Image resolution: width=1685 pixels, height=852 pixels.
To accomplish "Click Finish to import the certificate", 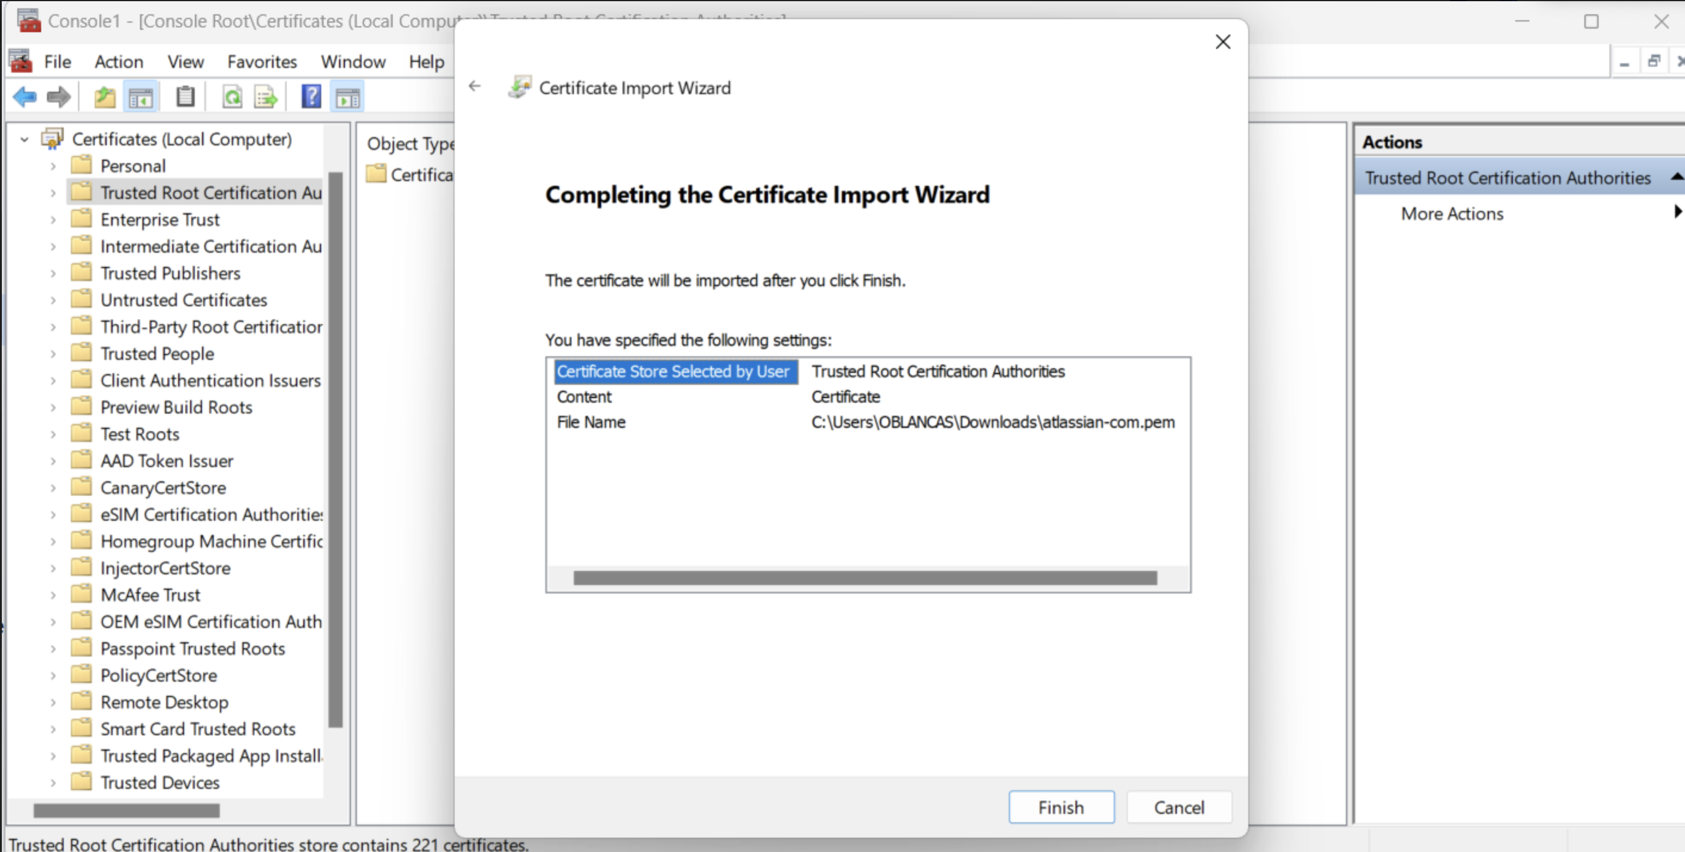I will (x=1061, y=806).
